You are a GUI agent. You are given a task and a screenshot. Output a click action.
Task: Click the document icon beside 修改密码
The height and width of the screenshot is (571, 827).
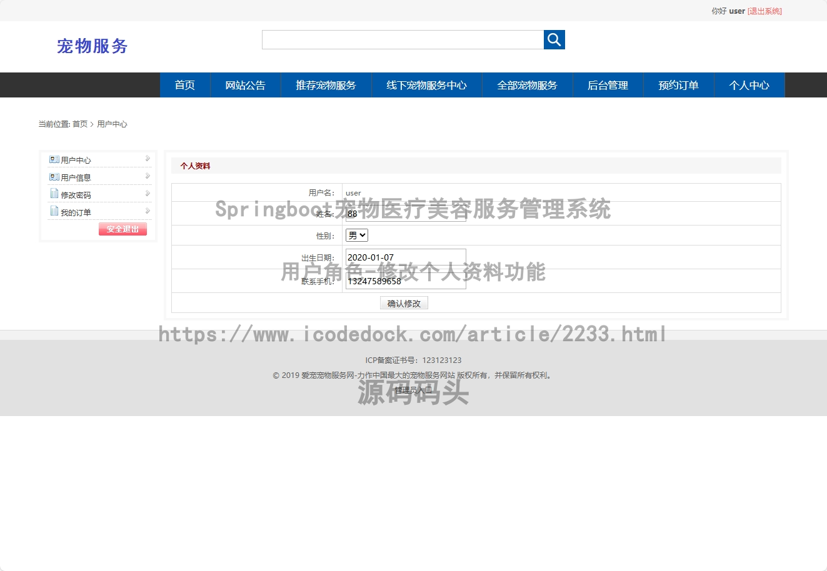coord(54,194)
